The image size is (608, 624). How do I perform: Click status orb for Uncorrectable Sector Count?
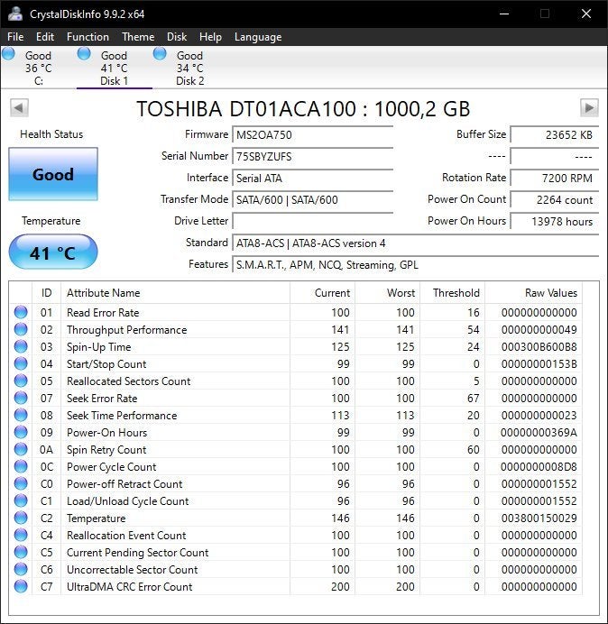pos(21,569)
